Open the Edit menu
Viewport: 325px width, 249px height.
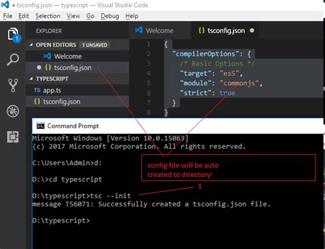[x=24, y=16]
